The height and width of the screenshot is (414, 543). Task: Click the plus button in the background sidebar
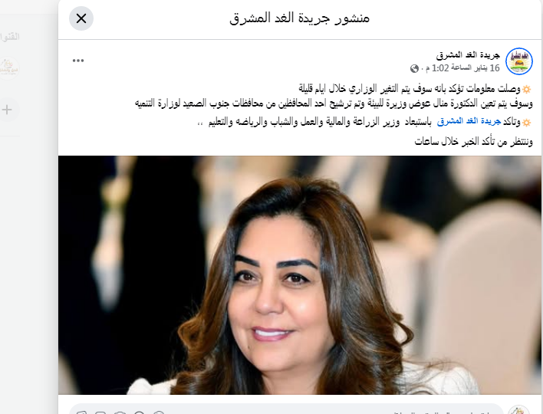click(7, 110)
